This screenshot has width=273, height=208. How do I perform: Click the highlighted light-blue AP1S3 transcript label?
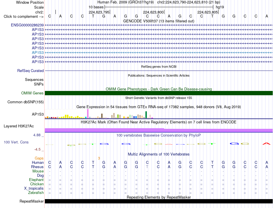pyautogui.click(x=38, y=53)
